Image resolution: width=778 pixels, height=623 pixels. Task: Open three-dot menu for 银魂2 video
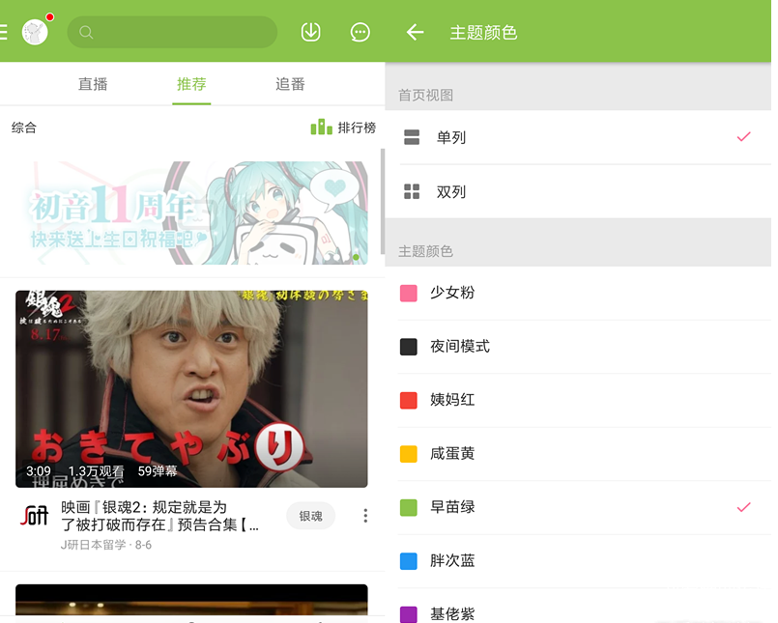pos(365,516)
